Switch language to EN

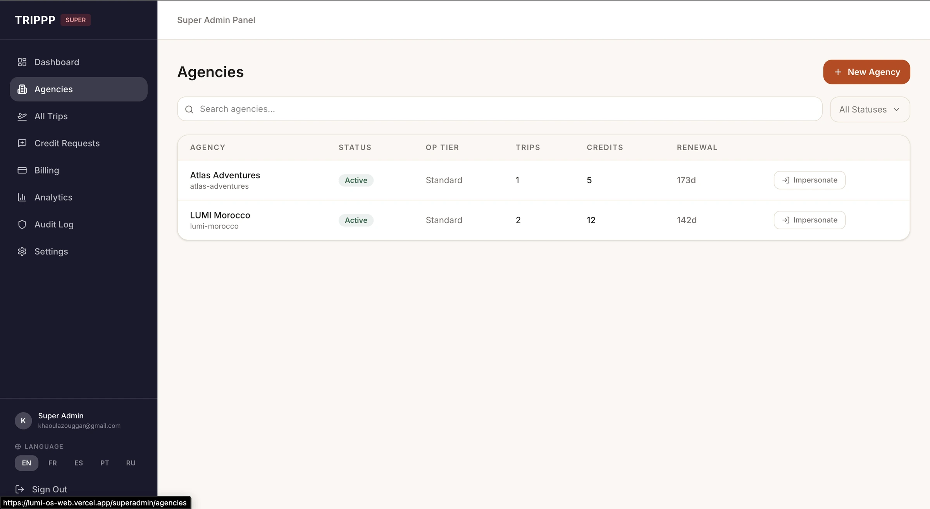(x=26, y=463)
